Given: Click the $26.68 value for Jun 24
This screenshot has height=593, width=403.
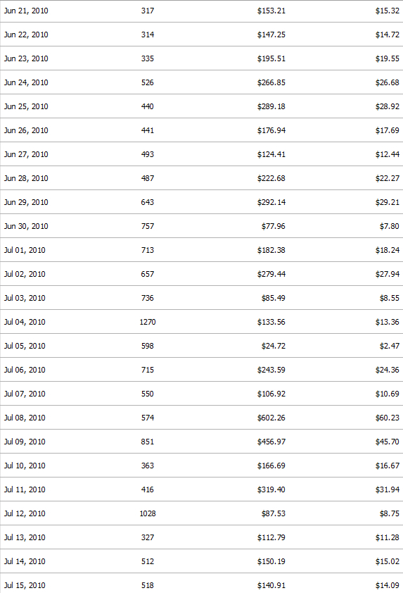Looking at the screenshot, I should 387,82.
